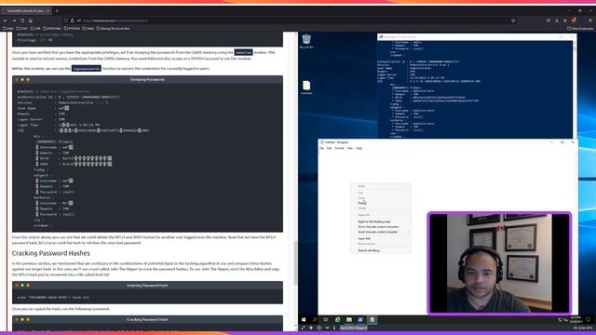Screen dimensions: 596x335
Task: Bookmark this page with the star icon
Action: click(x=513, y=20)
